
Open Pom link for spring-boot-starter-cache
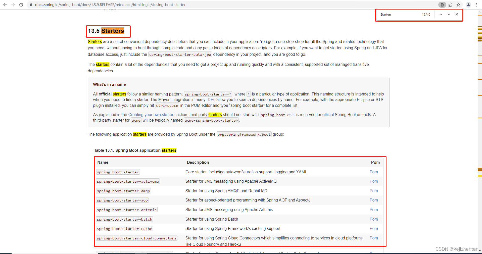pyautogui.click(x=374, y=228)
